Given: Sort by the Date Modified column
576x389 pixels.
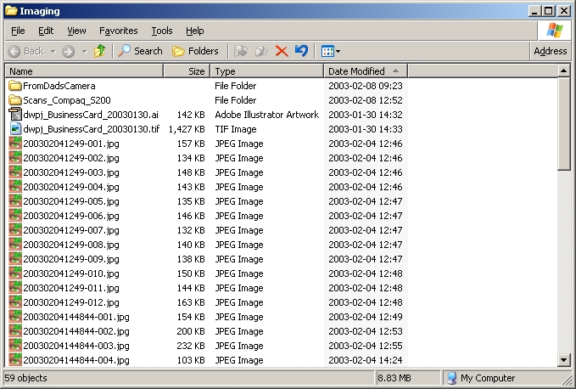Looking at the screenshot, I should coord(356,71).
